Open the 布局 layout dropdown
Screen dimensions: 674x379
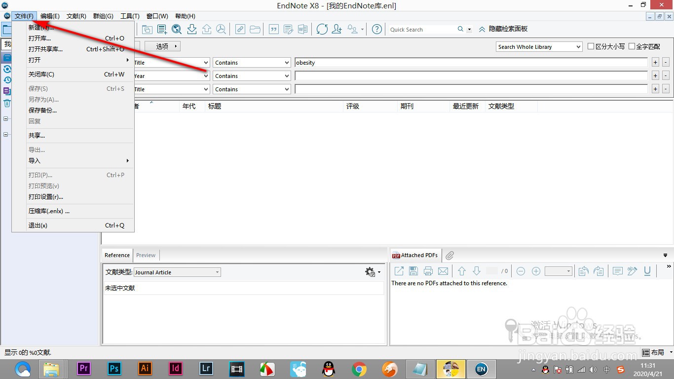pos(658,352)
